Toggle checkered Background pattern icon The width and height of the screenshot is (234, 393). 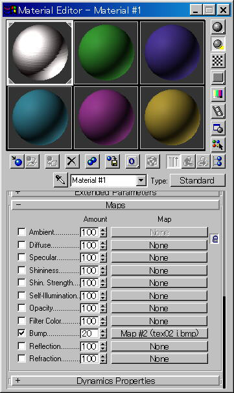pos(218,61)
